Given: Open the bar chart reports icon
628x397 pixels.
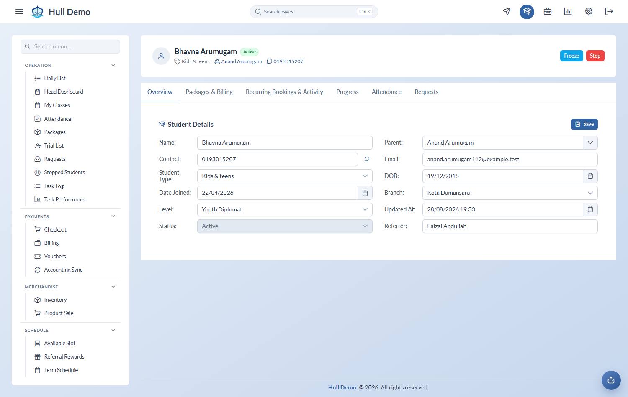Looking at the screenshot, I should click(x=568, y=11).
